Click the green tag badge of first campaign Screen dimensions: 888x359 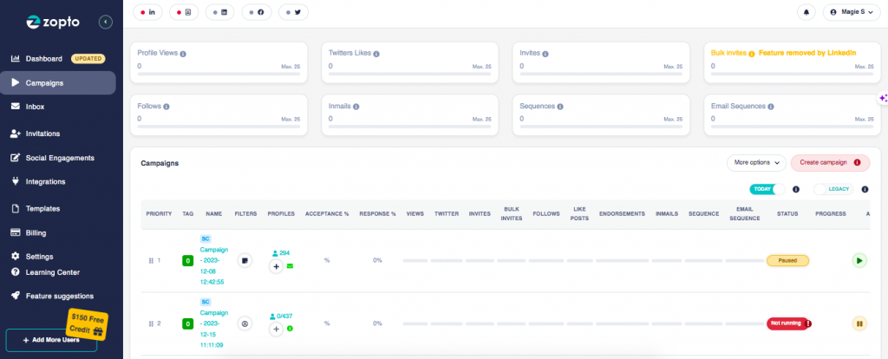click(x=187, y=260)
